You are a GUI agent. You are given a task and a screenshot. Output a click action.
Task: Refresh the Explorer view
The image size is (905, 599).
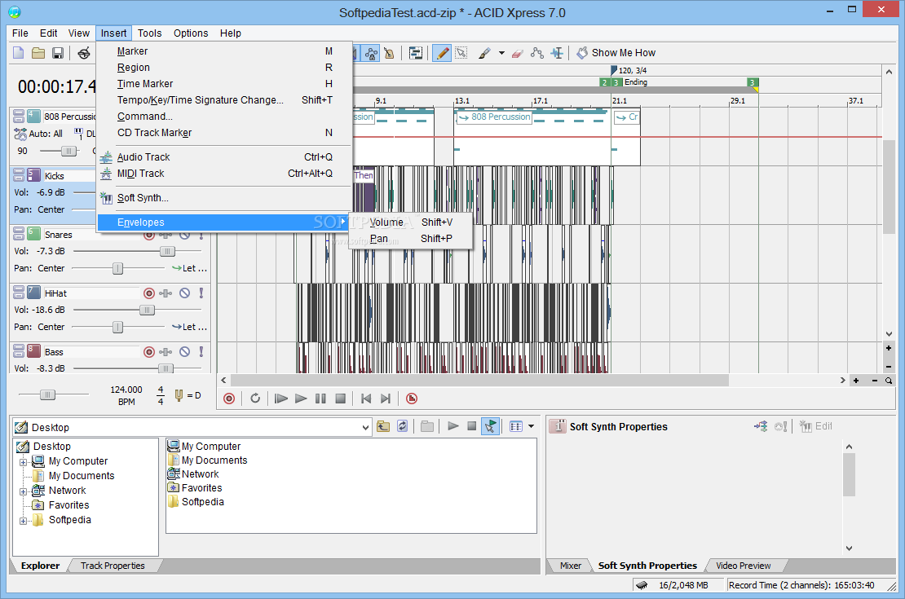coord(402,426)
